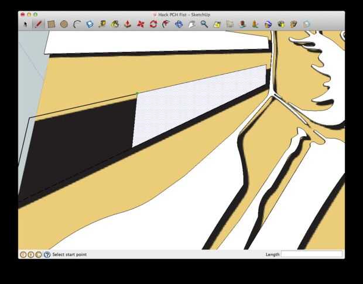Open the Instructor help question-mark icon
Screen dimensions: 363x284
(x=47, y=255)
